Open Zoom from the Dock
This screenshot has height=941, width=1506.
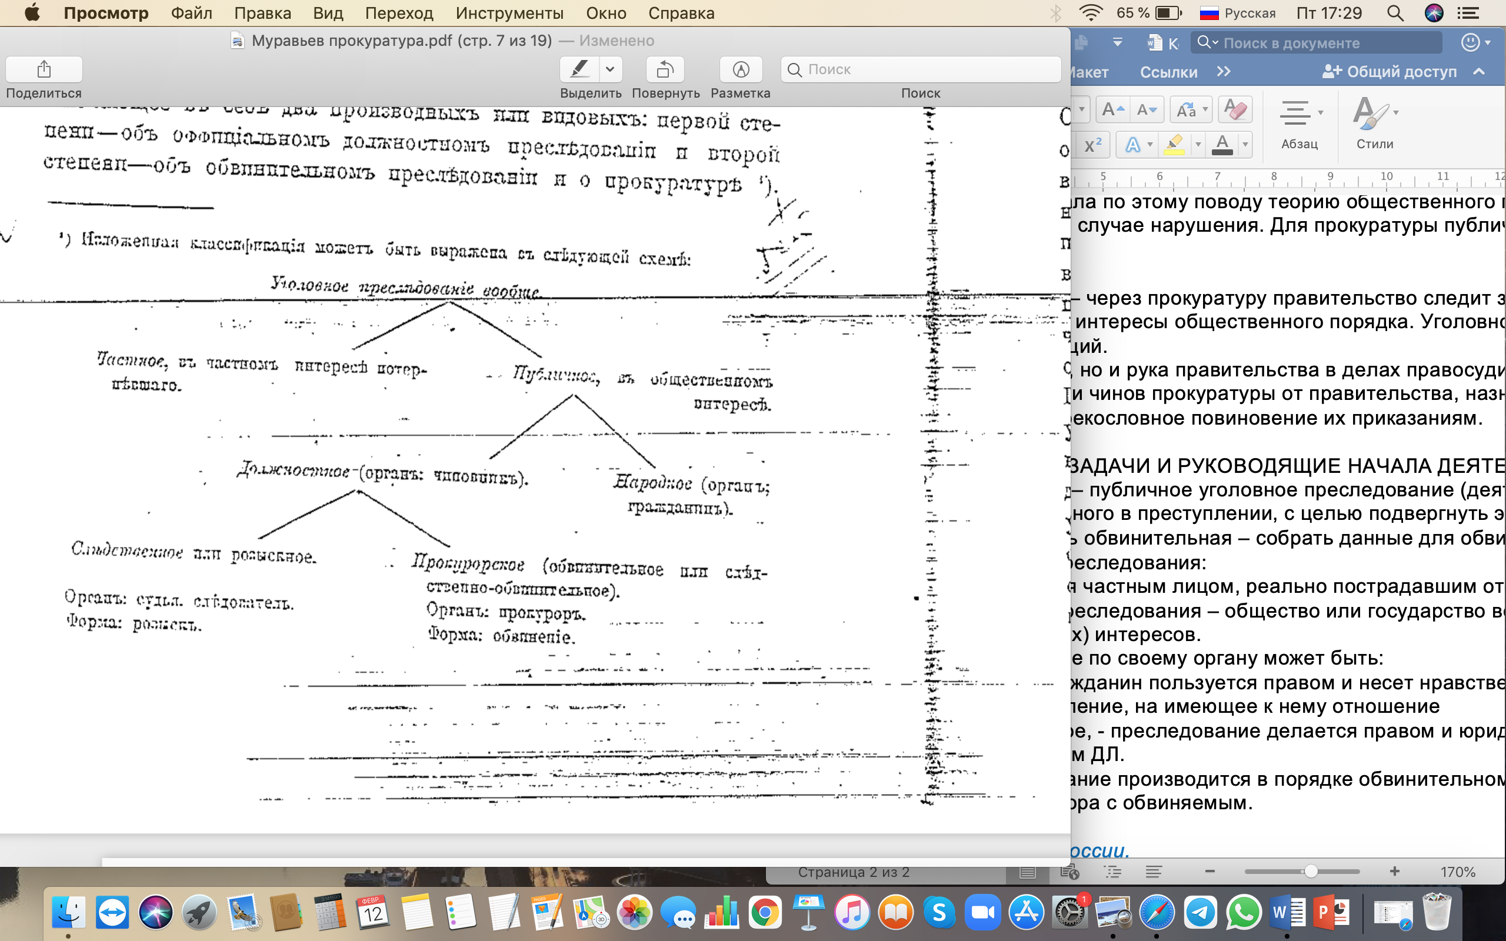point(982,913)
